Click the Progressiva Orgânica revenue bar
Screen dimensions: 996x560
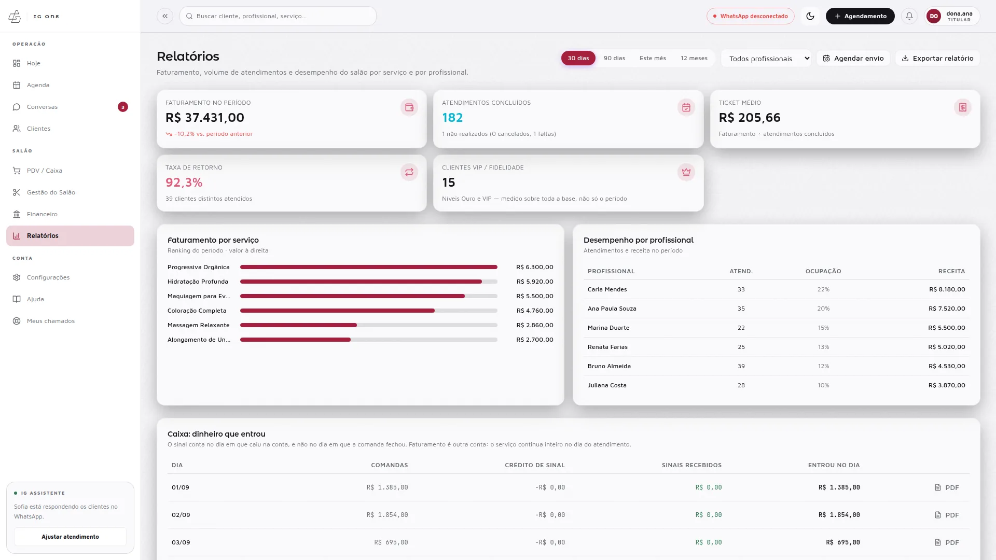coord(369,267)
